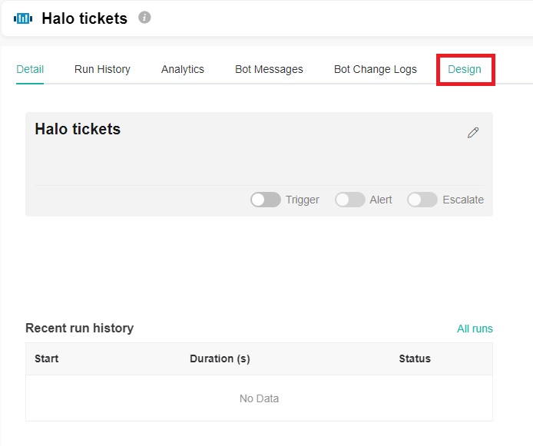This screenshot has width=533, height=446.
Task: Toggle the Trigger switch
Action: [x=266, y=200]
